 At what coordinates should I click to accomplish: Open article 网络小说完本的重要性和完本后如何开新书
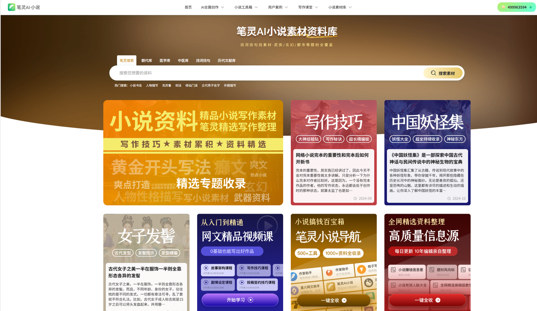(332, 158)
